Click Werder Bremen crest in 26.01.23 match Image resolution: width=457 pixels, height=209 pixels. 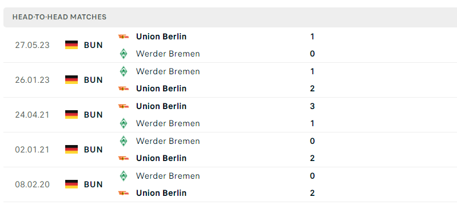pos(124,71)
